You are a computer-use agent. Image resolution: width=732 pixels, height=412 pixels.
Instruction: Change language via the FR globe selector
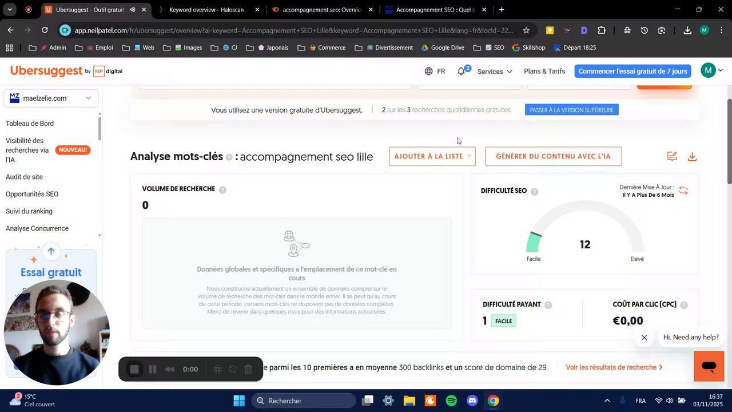(x=435, y=72)
